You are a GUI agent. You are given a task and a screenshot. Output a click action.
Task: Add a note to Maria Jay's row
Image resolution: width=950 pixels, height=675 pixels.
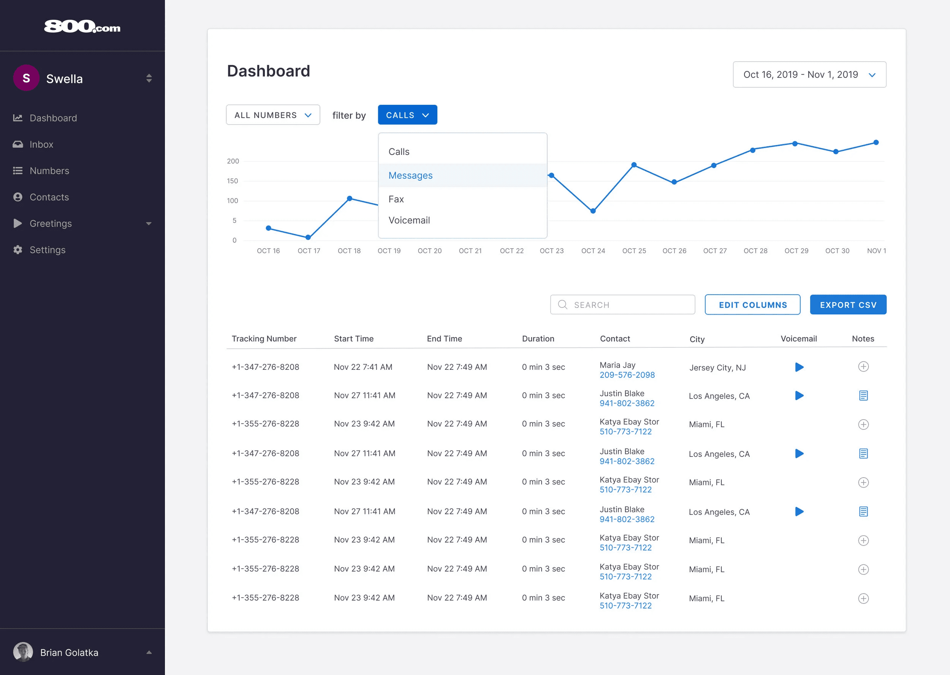coord(863,367)
